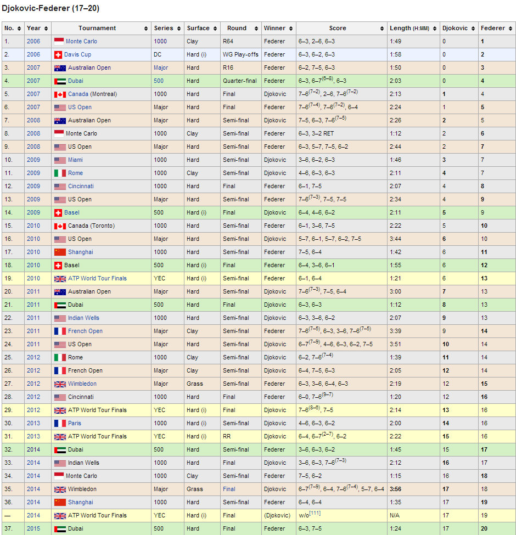
Task: Sort the table by Score
Action: click(382, 29)
